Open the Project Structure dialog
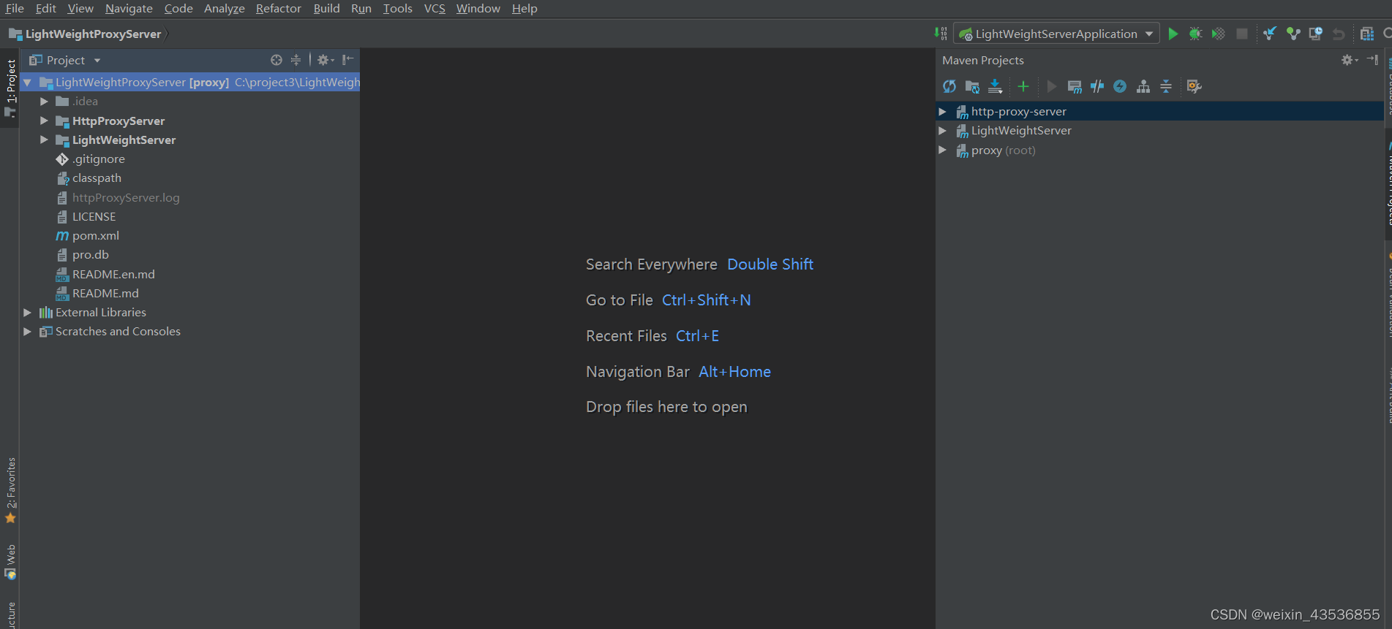The image size is (1392, 629). tap(1367, 34)
